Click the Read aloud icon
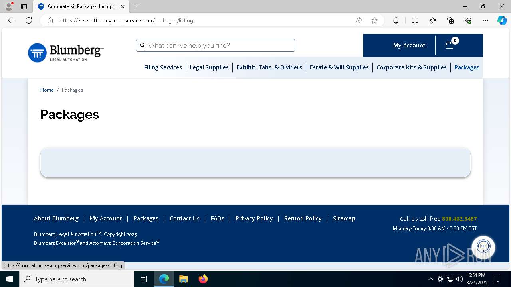This screenshot has height=287, width=511. (x=358, y=20)
